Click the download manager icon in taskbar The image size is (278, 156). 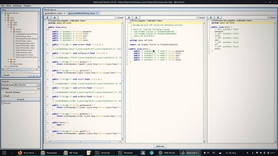tap(143, 153)
